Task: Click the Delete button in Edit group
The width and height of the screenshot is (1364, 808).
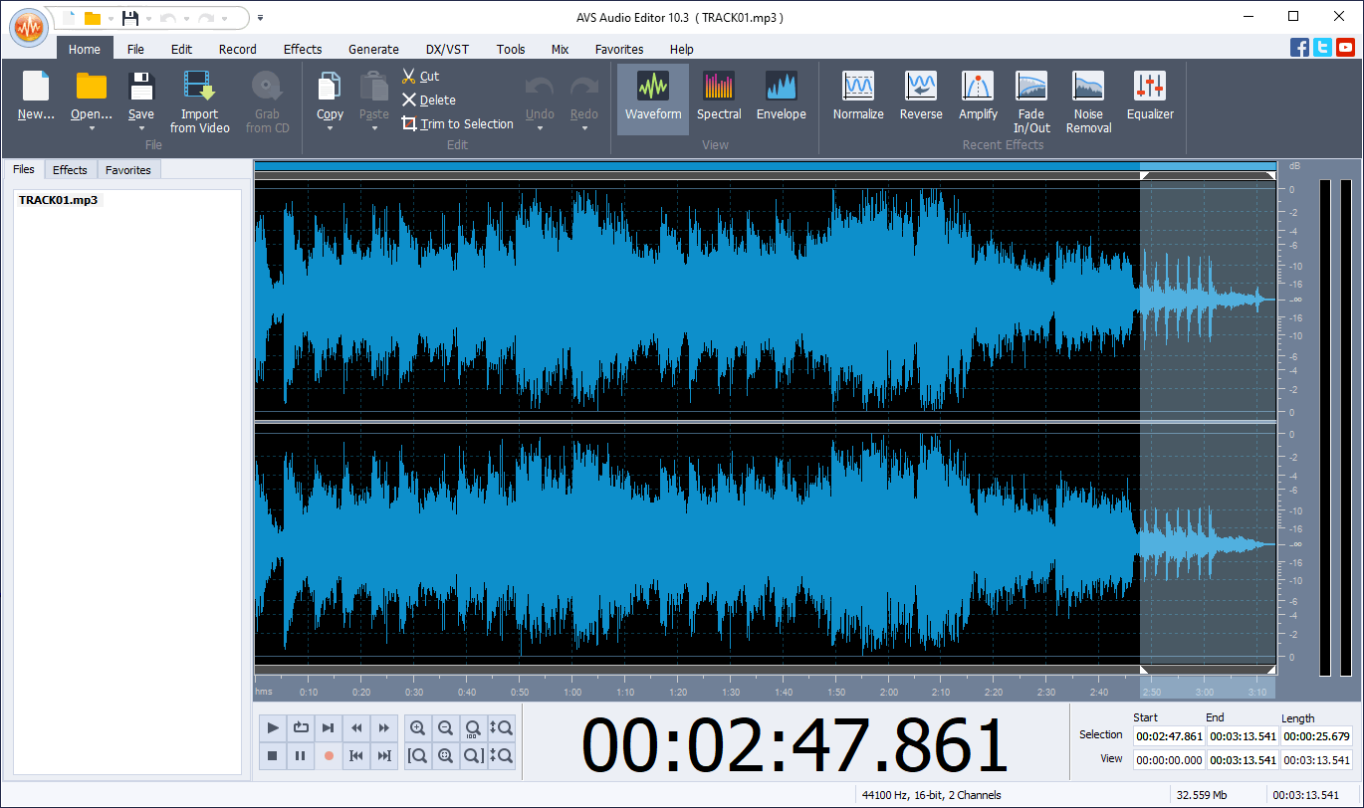Action: pos(429,101)
